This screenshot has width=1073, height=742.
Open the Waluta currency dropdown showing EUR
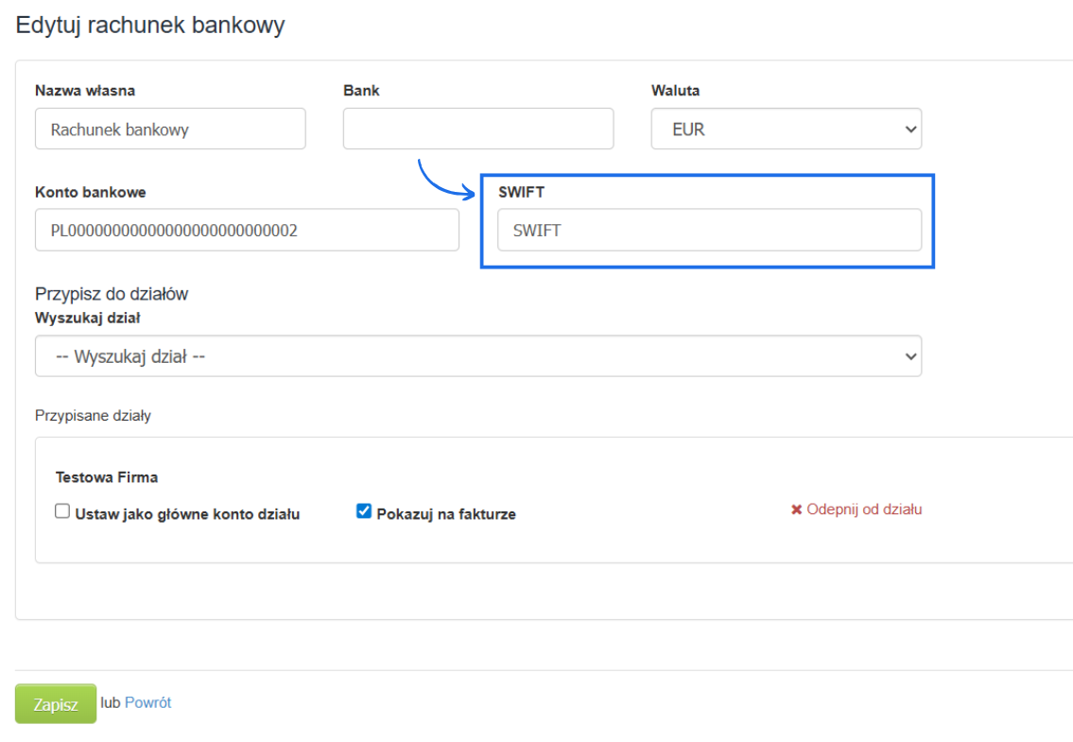pyautogui.click(x=786, y=129)
